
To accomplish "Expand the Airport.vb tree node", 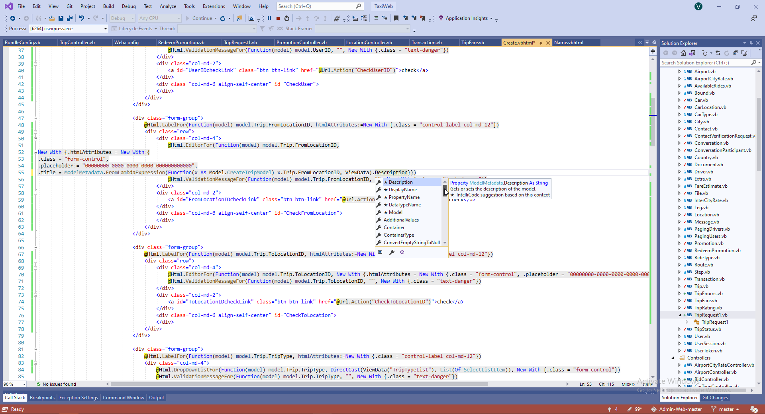I will click(x=680, y=72).
